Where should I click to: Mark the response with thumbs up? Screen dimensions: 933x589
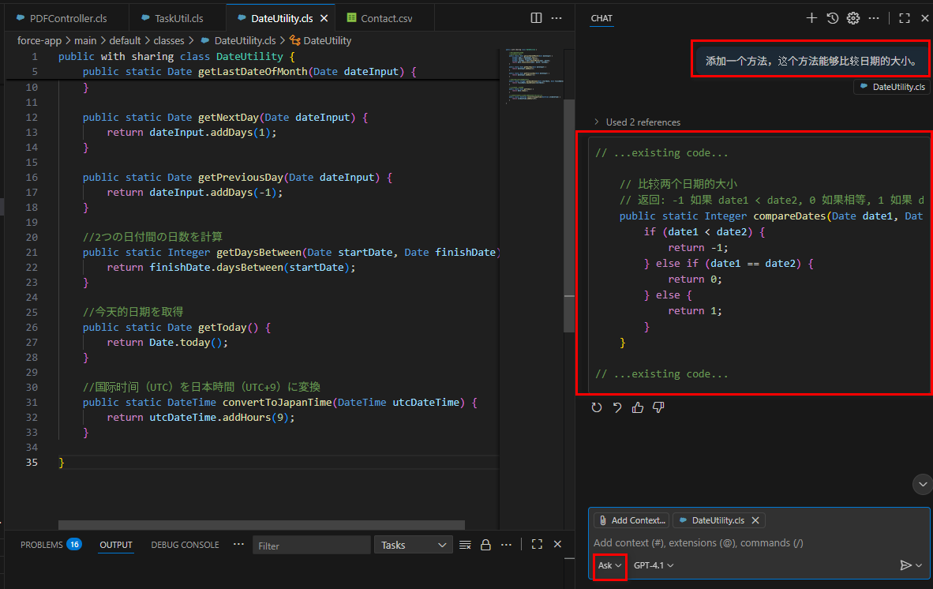click(x=638, y=407)
